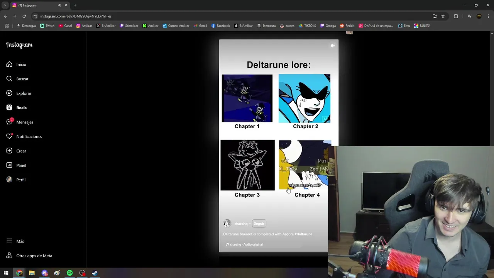This screenshot has width=494, height=278.
Task: Open OBS Studio from the taskbar
Action: coord(82,273)
